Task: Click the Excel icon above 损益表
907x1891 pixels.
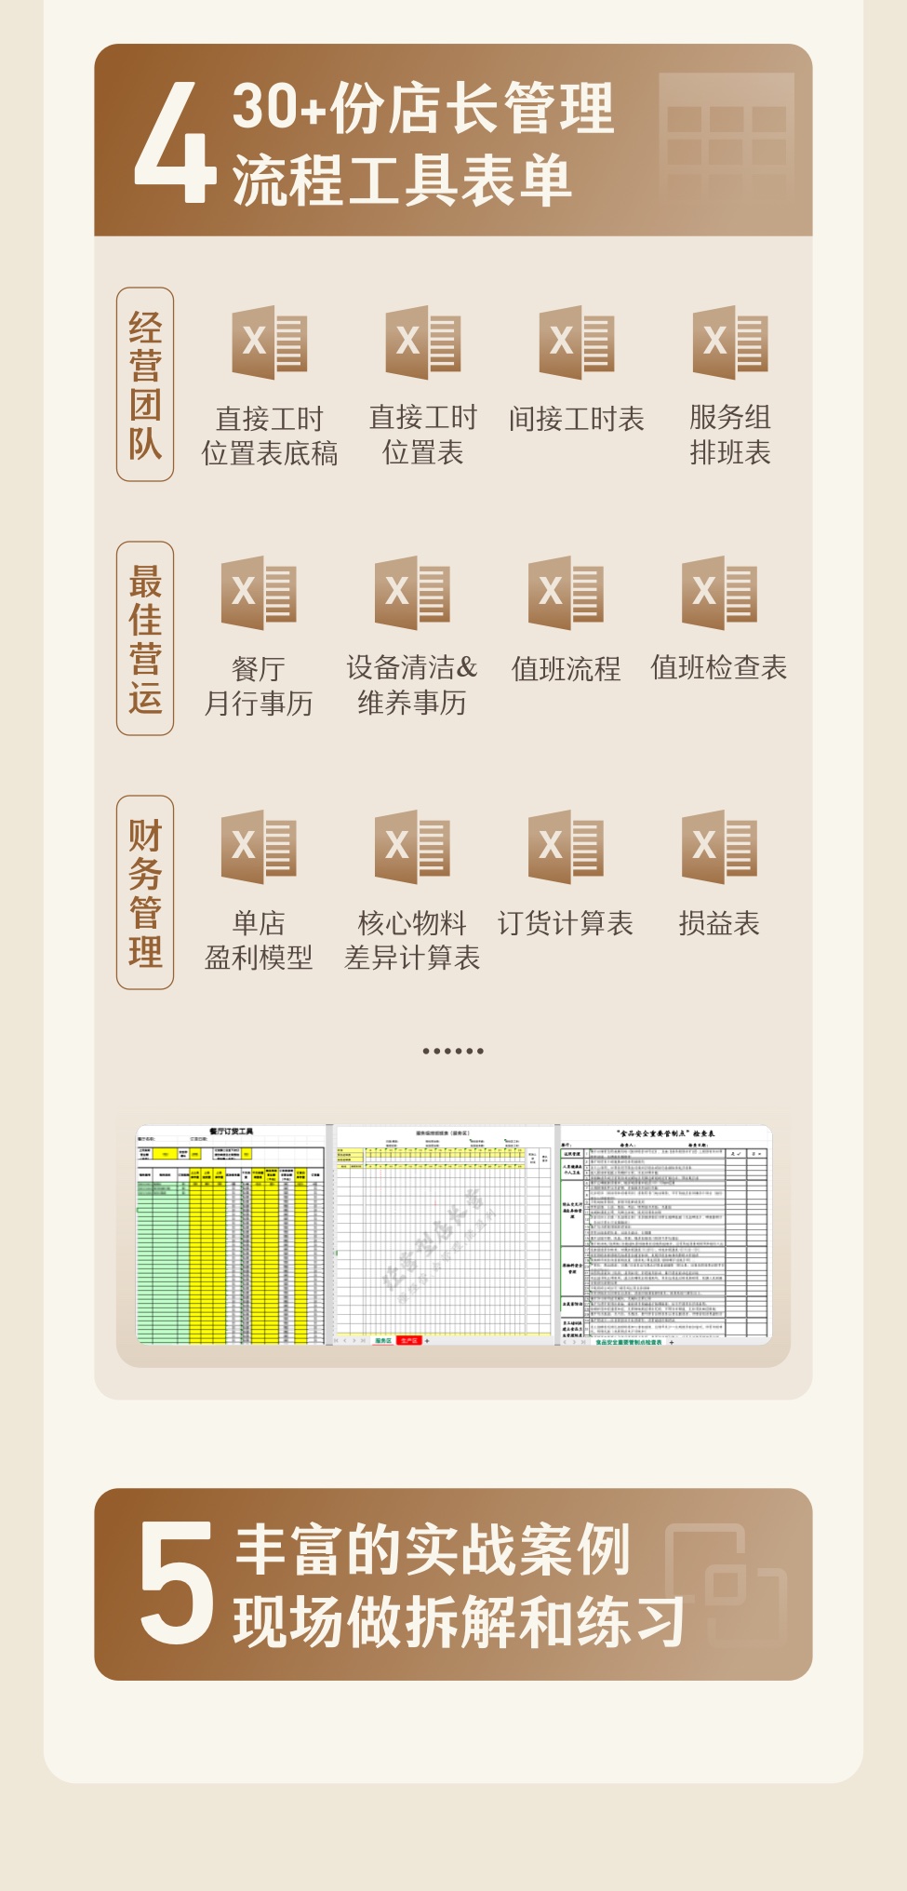Action: 719,847
